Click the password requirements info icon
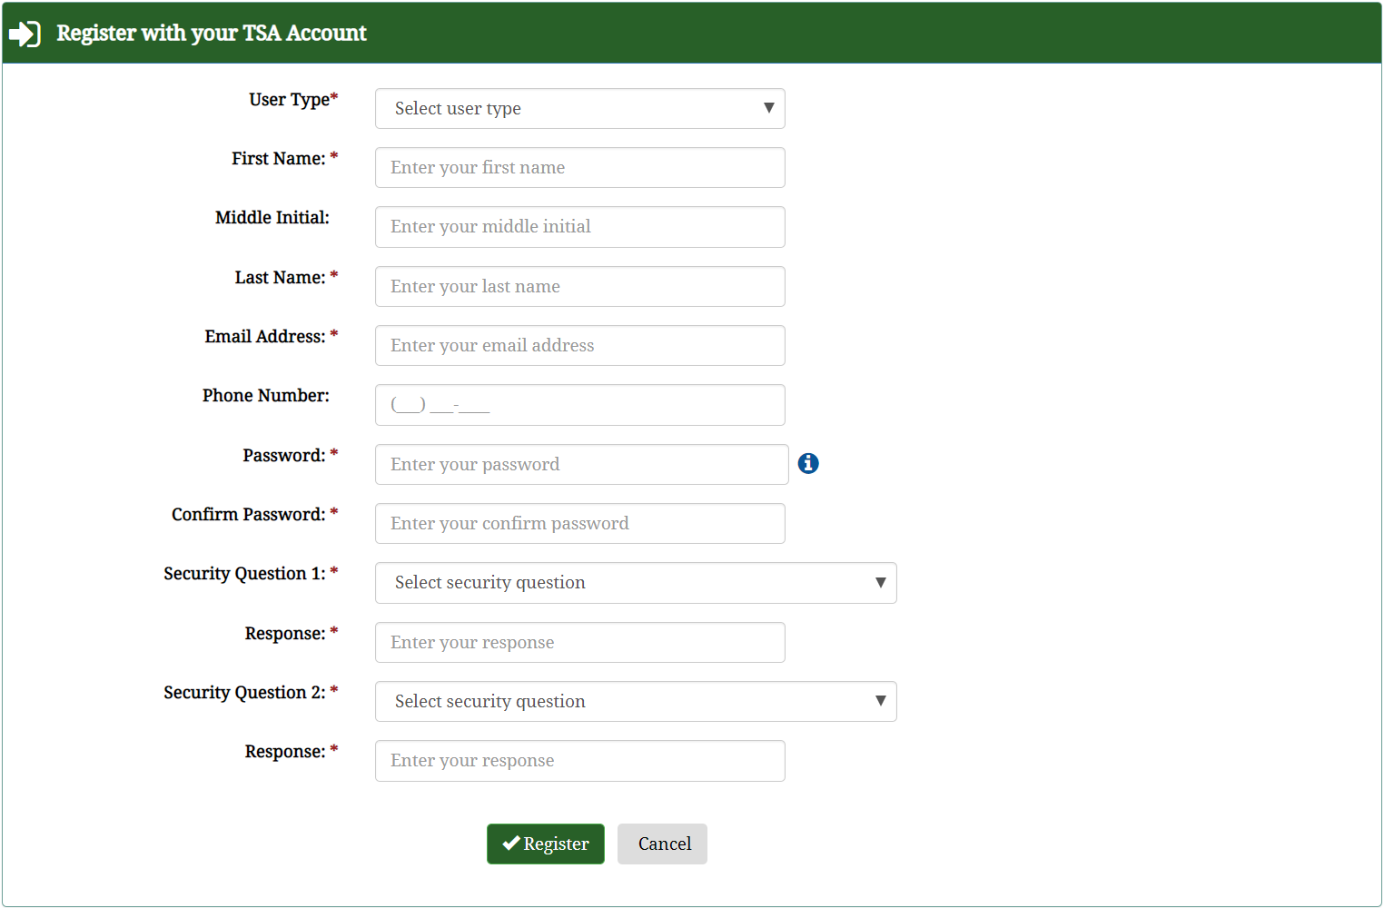This screenshot has width=1384, height=908. click(808, 464)
